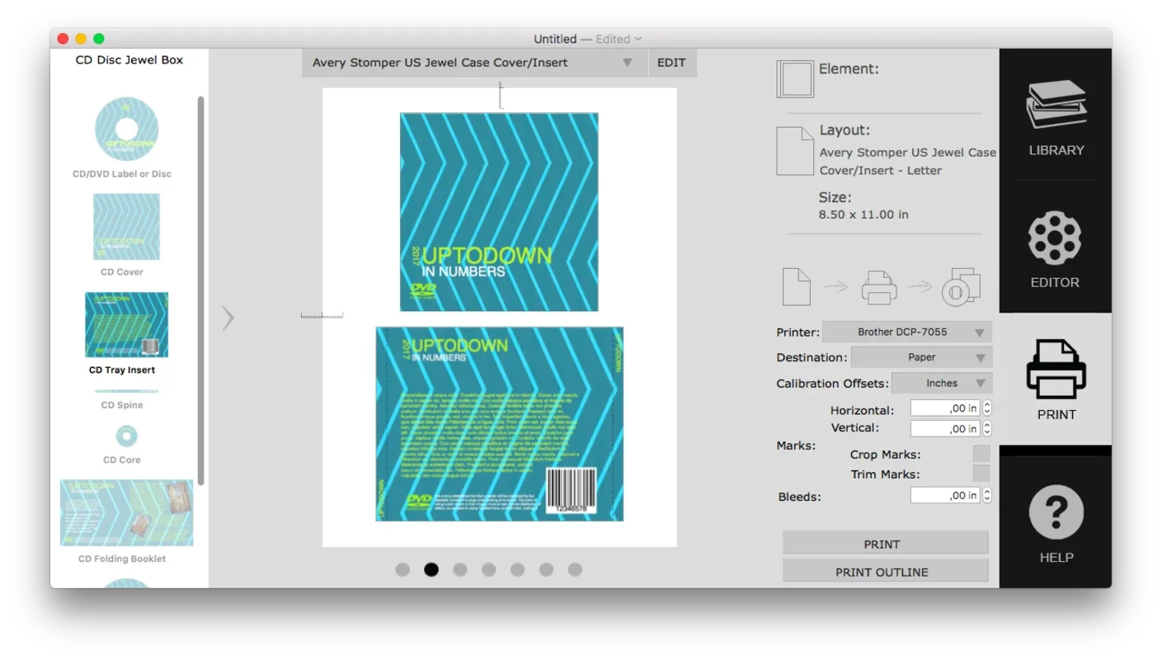Go to first page dot
The height and width of the screenshot is (660, 1162).
pyautogui.click(x=402, y=569)
